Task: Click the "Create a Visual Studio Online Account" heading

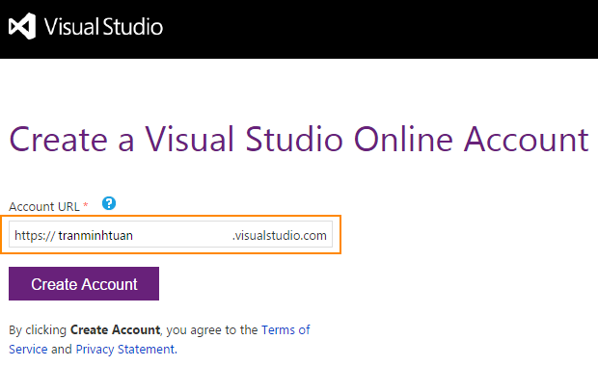Action: point(299,140)
